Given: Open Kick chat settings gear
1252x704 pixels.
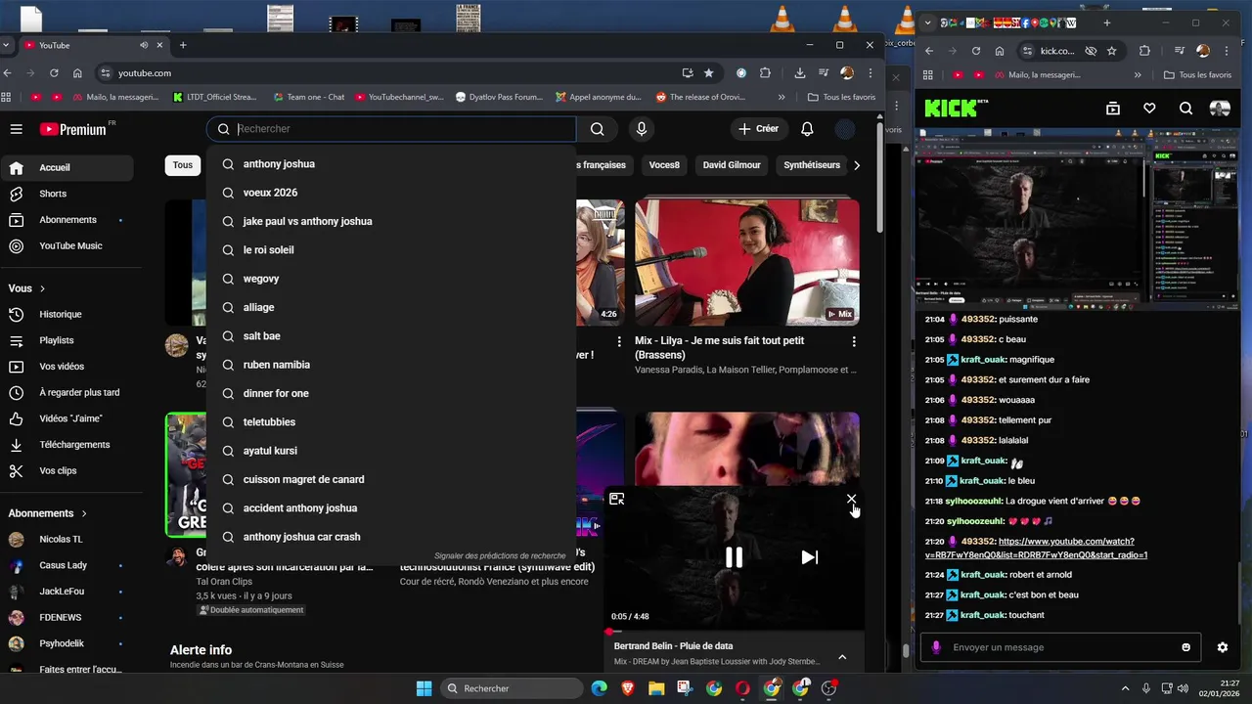Looking at the screenshot, I should pyautogui.click(x=1222, y=647).
